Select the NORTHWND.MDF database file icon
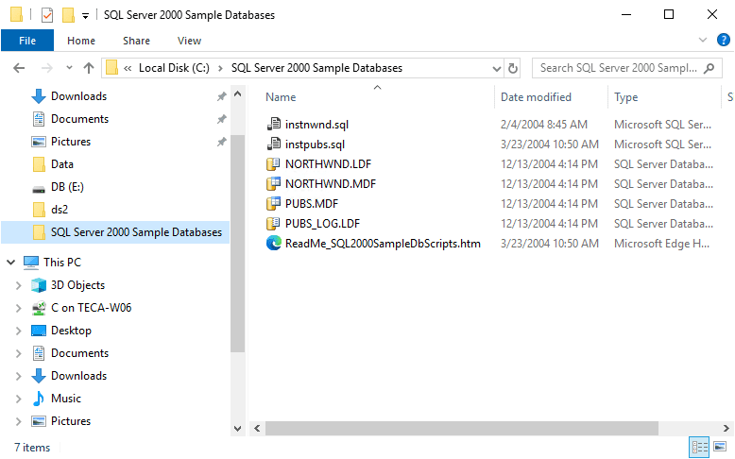 [273, 184]
